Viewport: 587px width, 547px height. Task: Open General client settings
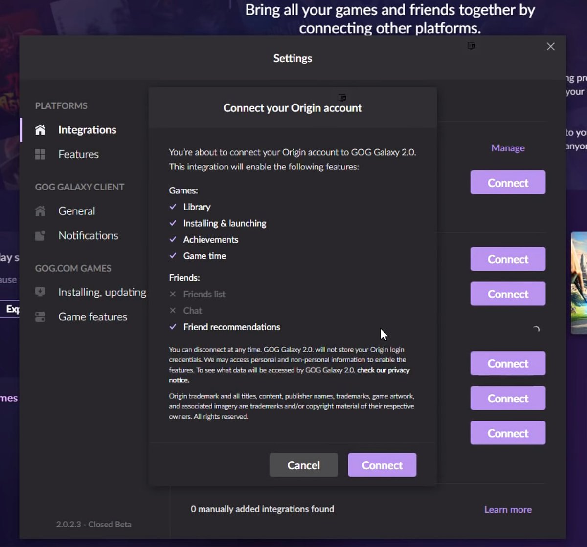pyautogui.click(x=76, y=211)
